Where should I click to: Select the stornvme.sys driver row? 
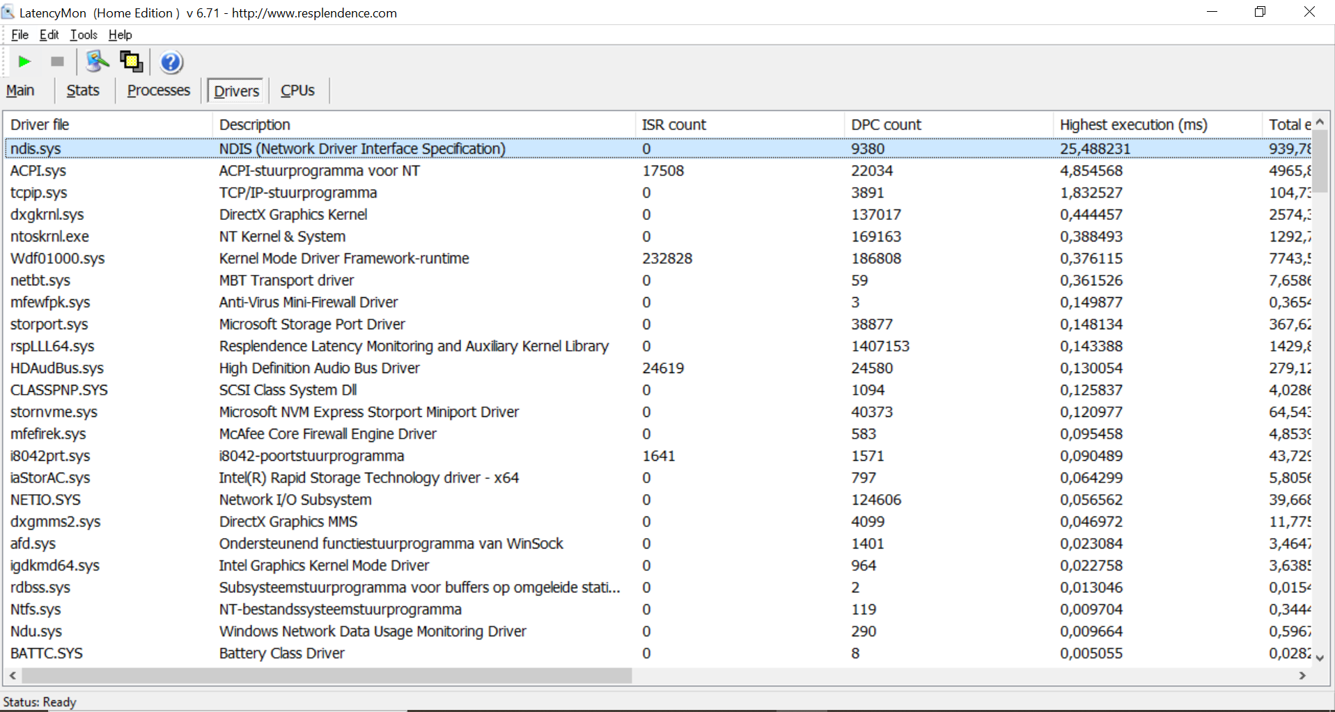pyautogui.click(x=659, y=412)
